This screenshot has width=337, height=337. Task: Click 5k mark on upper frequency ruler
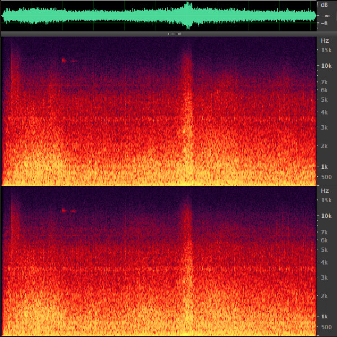[x=325, y=99]
